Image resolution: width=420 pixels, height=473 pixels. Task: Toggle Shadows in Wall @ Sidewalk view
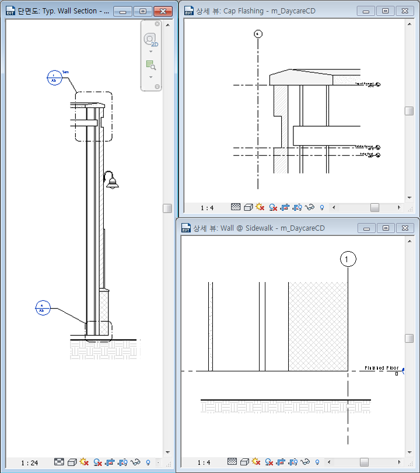[269, 462]
